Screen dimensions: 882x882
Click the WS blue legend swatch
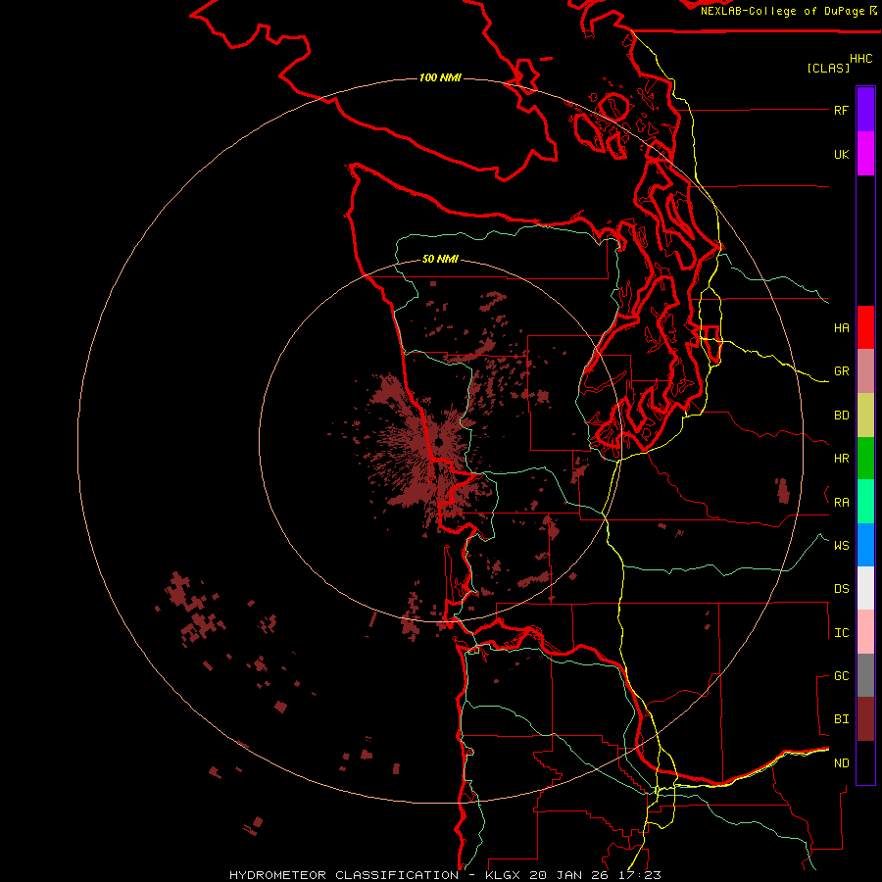tap(865, 545)
